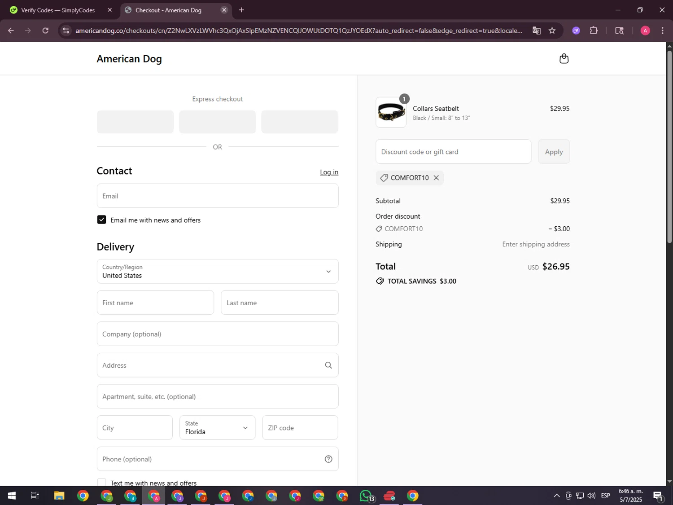Remove the COMFORT10 discount code tag
673x505 pixels.
(x=436, y=178)
